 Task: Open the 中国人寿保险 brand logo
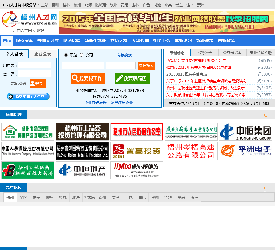[x=28, y=151]
